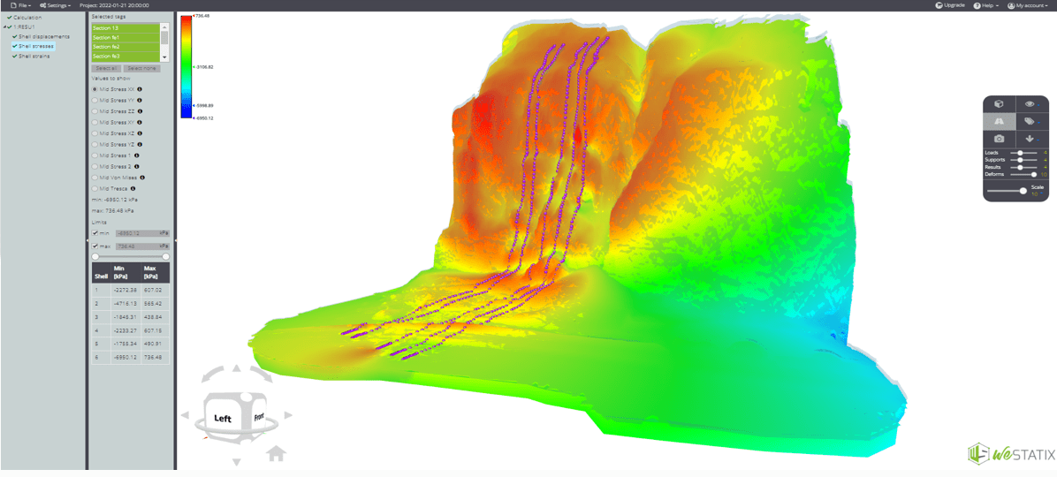
Task: Click the left triangle beside navigation cube
Action: pyautogui.click(x=184, y=416)
